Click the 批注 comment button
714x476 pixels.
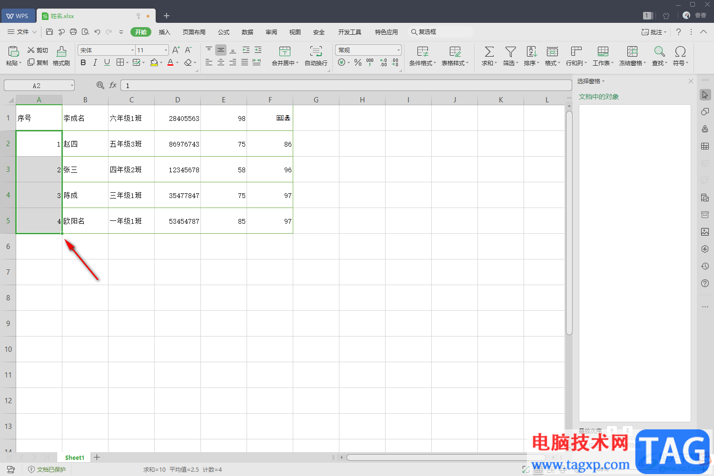click(654, 32)
